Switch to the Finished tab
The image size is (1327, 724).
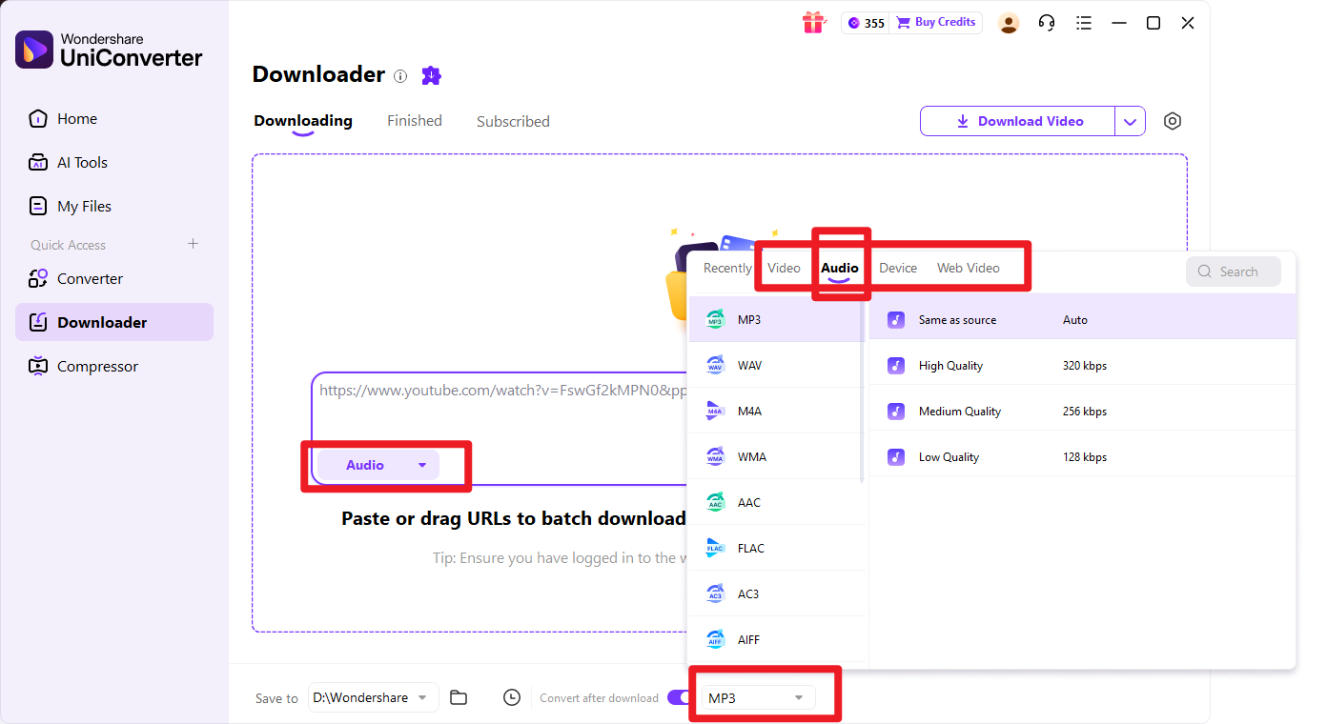pos(415,121)
